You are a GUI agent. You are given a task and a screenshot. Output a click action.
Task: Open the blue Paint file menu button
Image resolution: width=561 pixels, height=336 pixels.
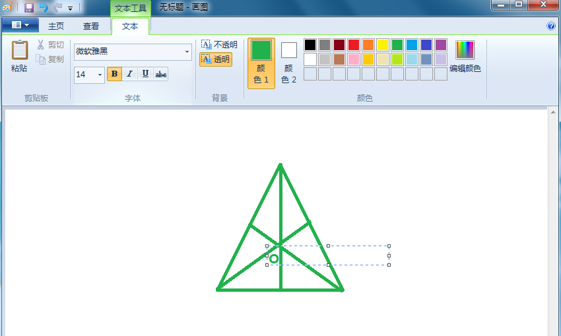pos(20,25)
